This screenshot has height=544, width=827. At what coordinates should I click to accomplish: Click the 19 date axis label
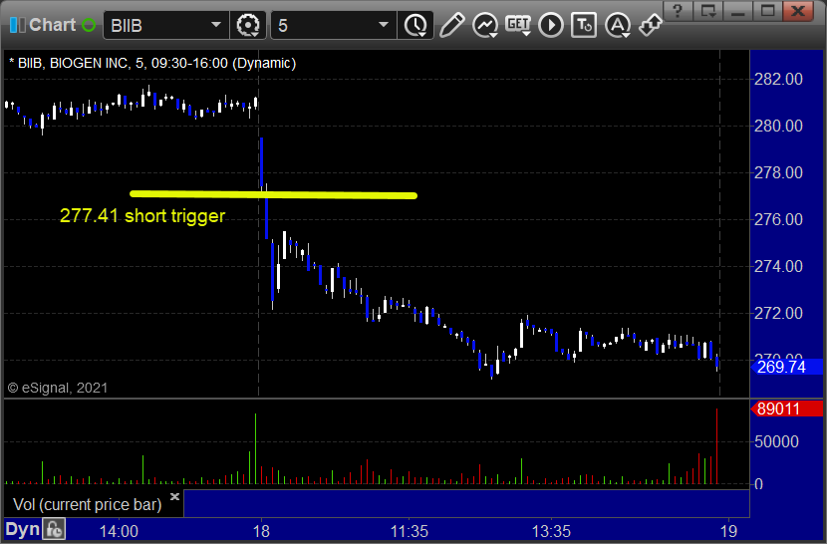pyautogui.click(x=729, y=531)
